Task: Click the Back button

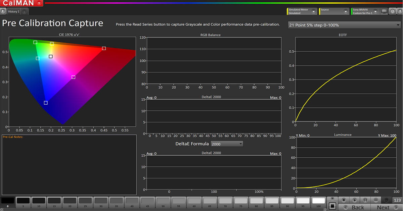Action: point(357,207)
